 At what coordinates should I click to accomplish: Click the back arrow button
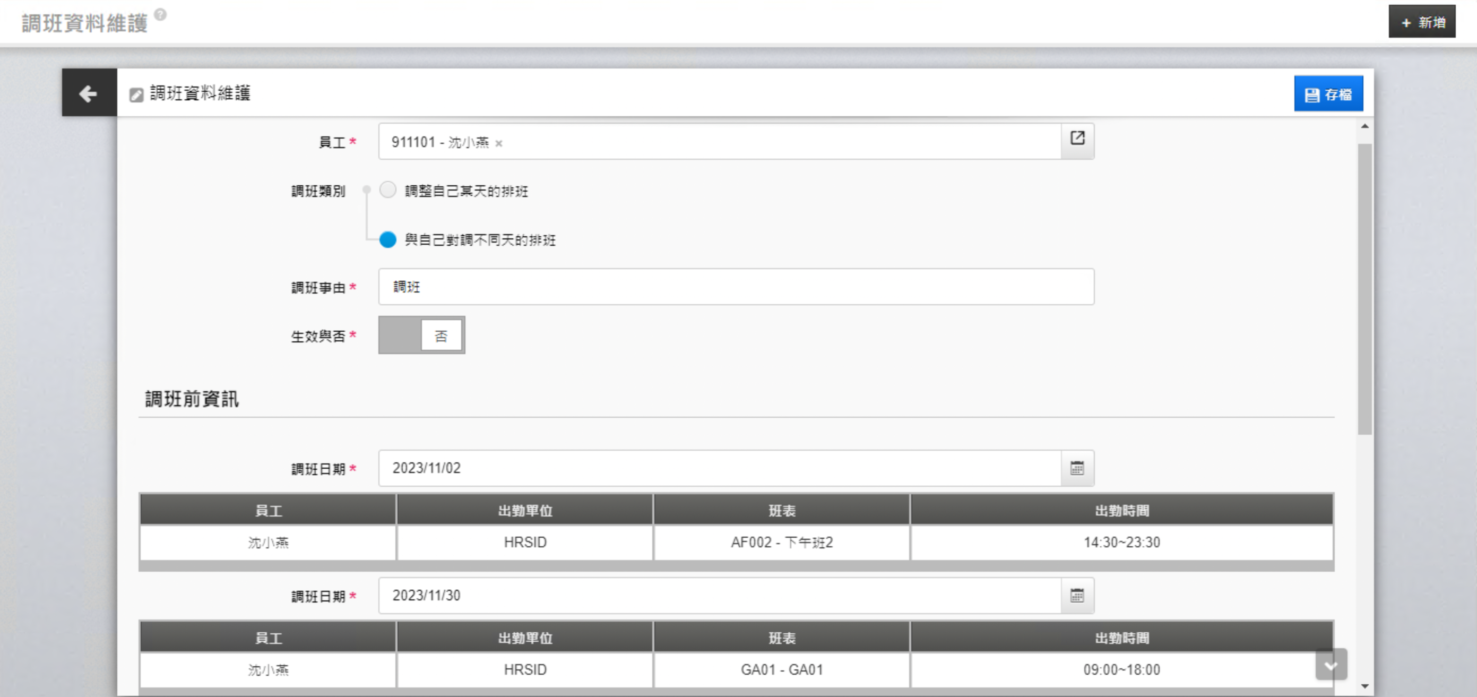click(89, 93)
